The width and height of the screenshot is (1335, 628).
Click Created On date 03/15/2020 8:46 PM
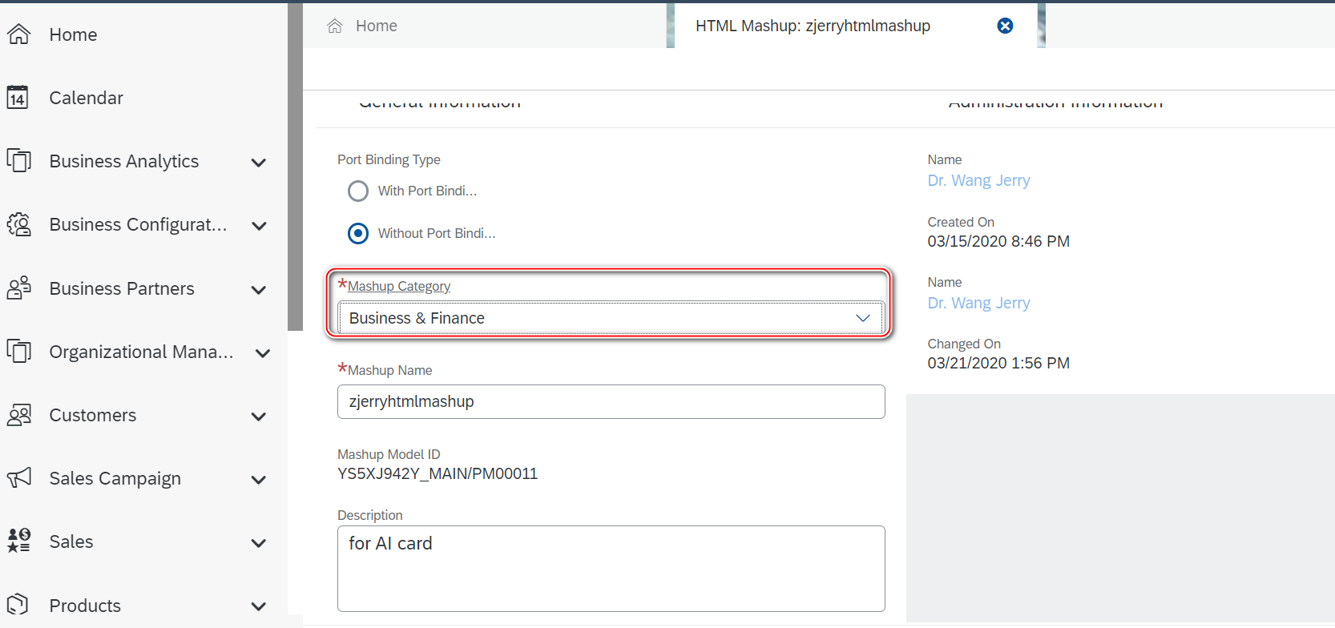(x=998, y=241)
